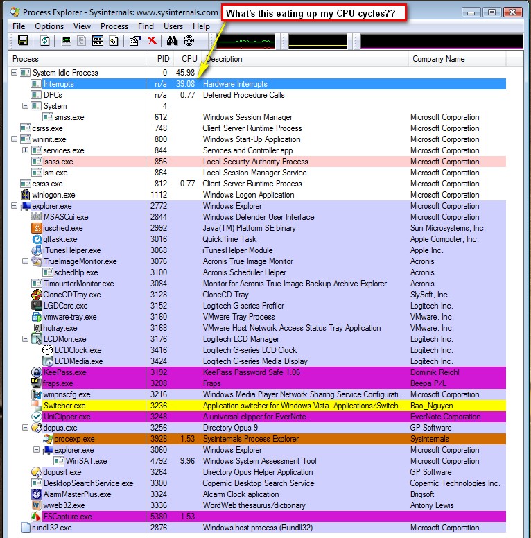Sort by the PID column header
The image size is (531, 538).
point(160,59)
